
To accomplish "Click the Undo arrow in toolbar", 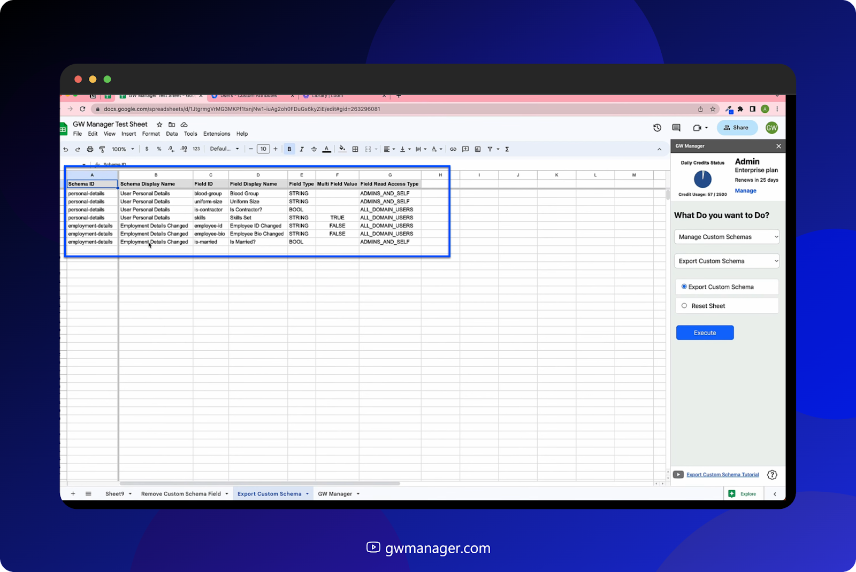I will coord(66,149).
